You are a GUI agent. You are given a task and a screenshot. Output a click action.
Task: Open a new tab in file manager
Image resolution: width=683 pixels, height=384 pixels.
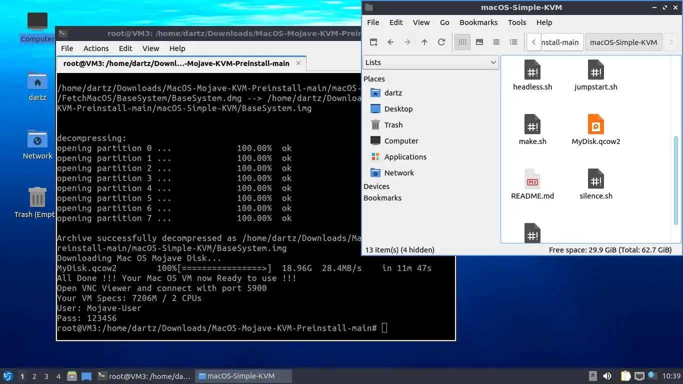[x=373, y=42]
